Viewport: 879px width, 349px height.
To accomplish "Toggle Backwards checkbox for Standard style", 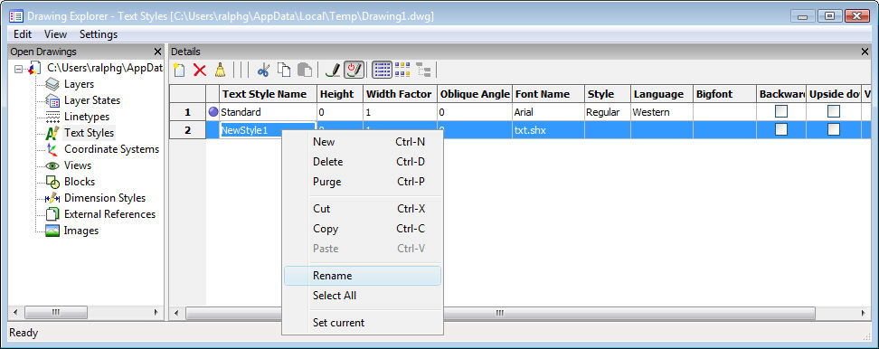I will (781, 111).
